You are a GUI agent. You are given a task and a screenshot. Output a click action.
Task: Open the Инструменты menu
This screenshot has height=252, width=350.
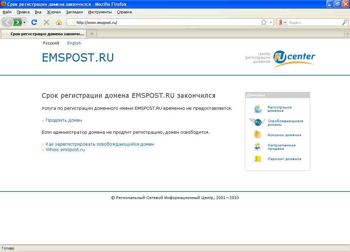(100, 12)
